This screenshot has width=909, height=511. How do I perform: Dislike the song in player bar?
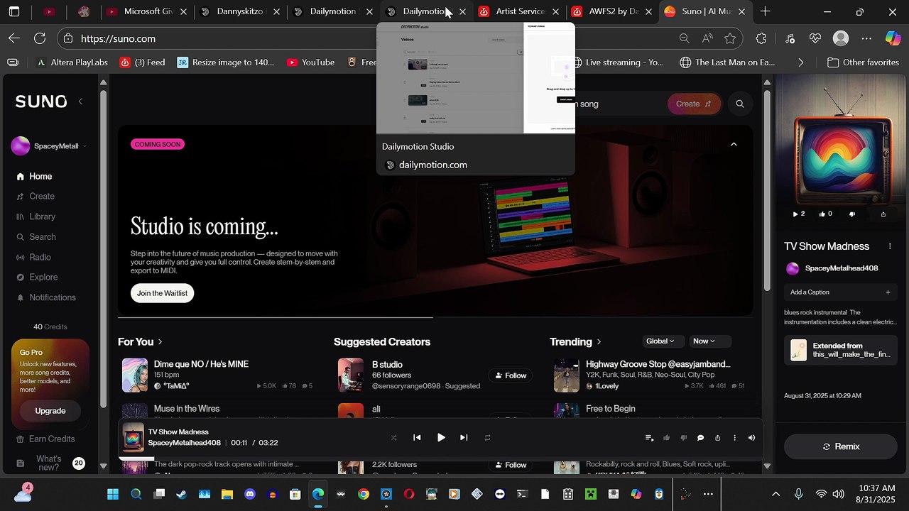coord(683,438)
